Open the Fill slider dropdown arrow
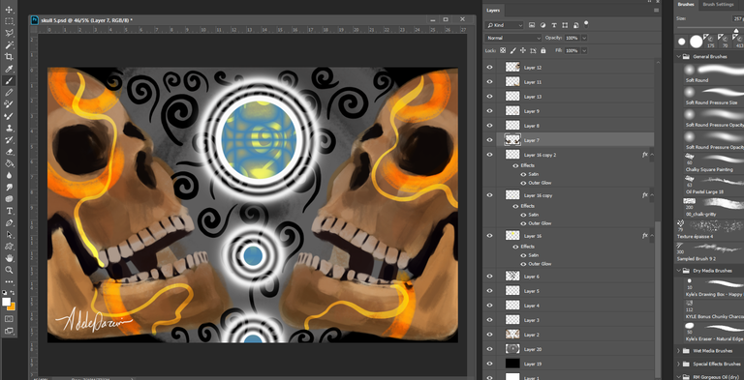The width and height of the screenshot is (744, 380). pyautogui.click(x=584, y=50)
